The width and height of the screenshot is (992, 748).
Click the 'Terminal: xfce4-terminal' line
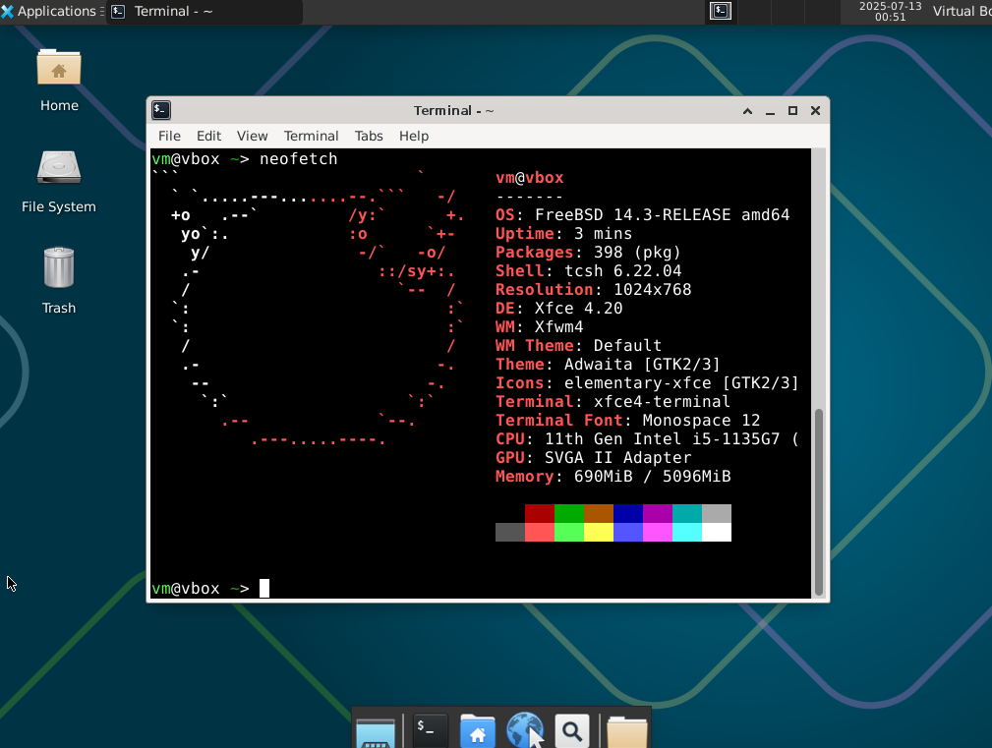click(x=613, y=401)
